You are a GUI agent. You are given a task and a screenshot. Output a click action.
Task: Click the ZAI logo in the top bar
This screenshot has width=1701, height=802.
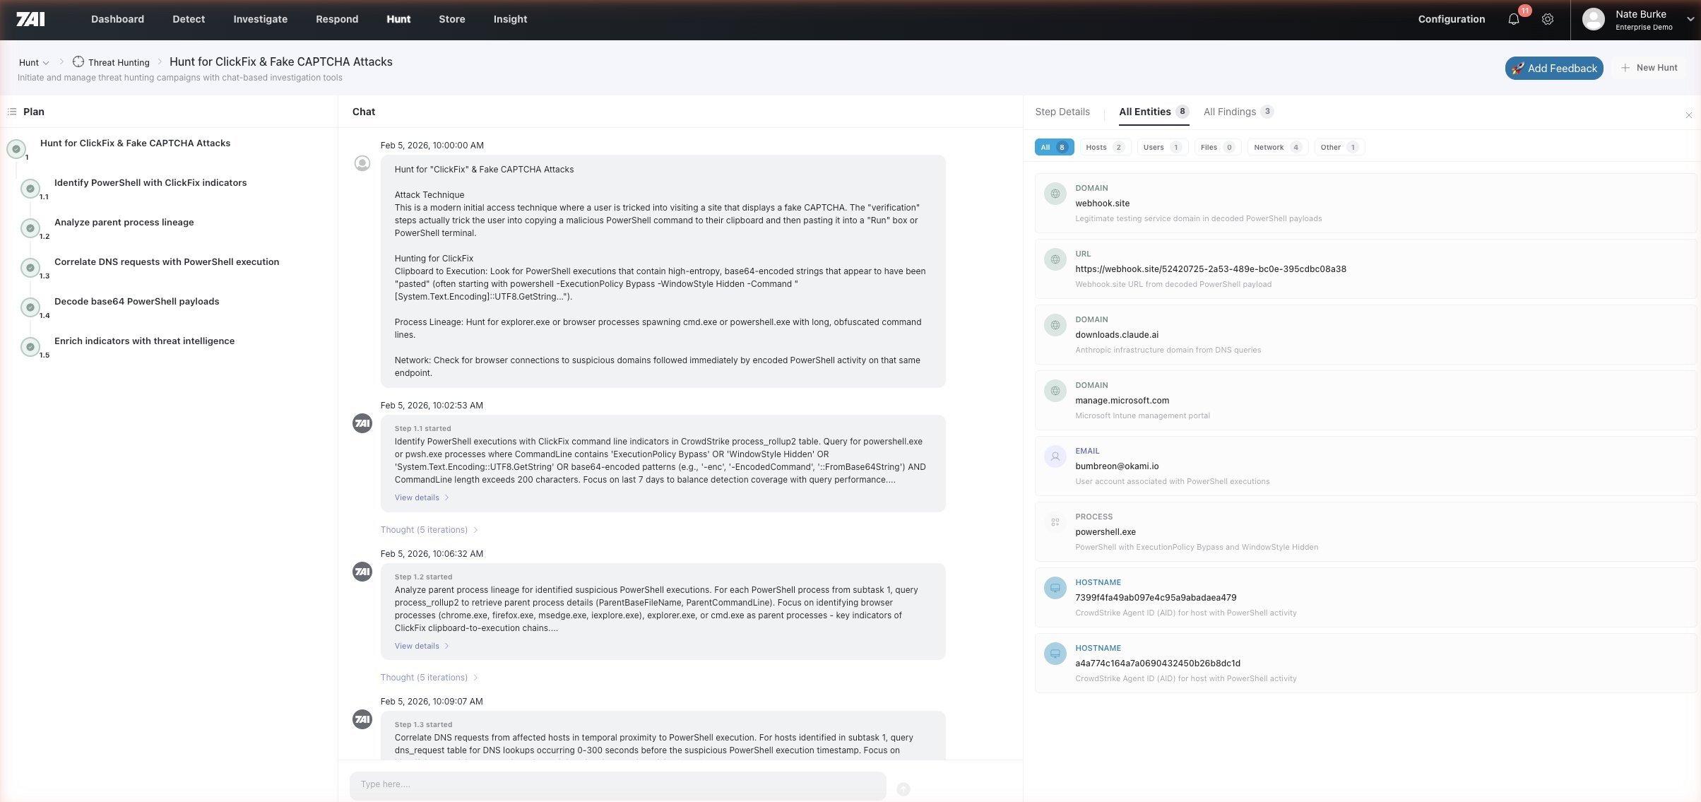point(30,18)
